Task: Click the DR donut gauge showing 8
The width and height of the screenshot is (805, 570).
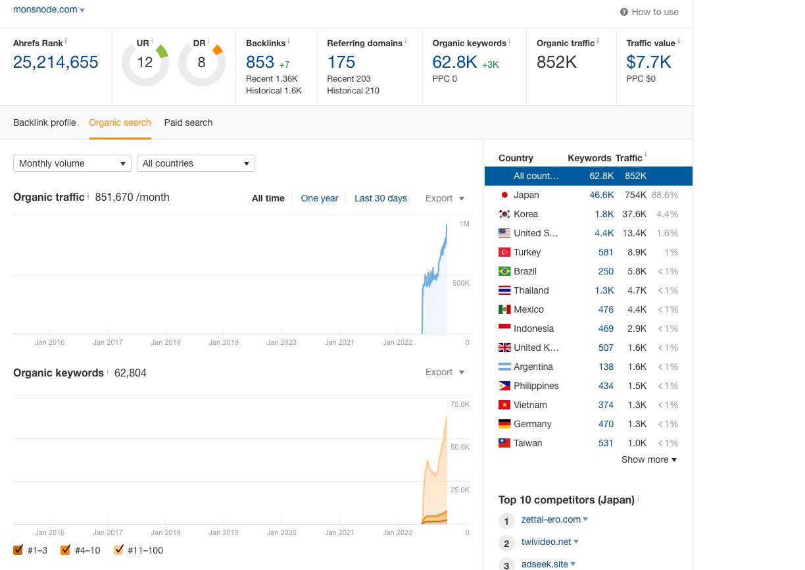Action: tap(201, 63)
